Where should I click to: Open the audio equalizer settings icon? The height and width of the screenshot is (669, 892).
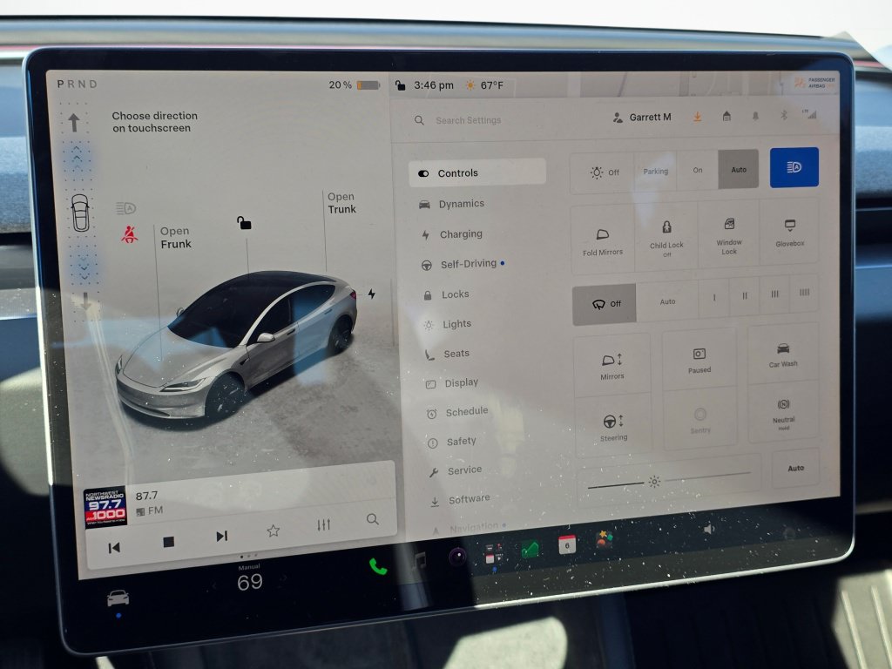tap(324, 524)
